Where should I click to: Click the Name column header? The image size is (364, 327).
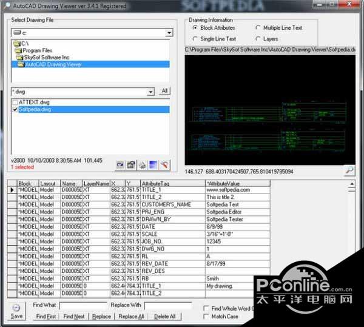pyautogui.click(x=72, y=183)
